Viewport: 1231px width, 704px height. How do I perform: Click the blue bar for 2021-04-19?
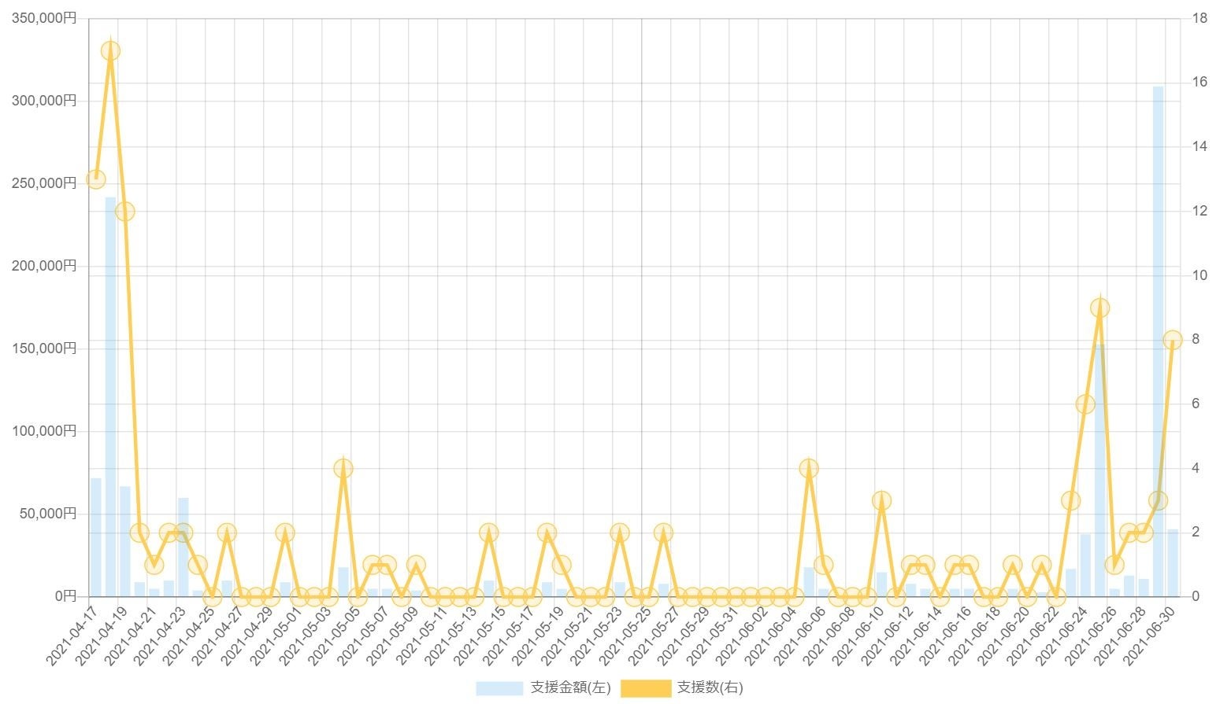click(125, 541)
